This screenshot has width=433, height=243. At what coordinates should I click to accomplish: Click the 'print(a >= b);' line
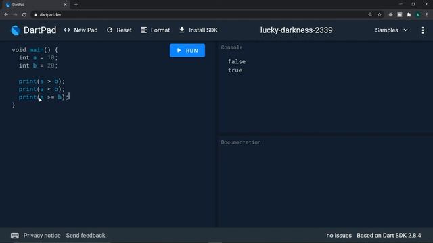(43, 97)
